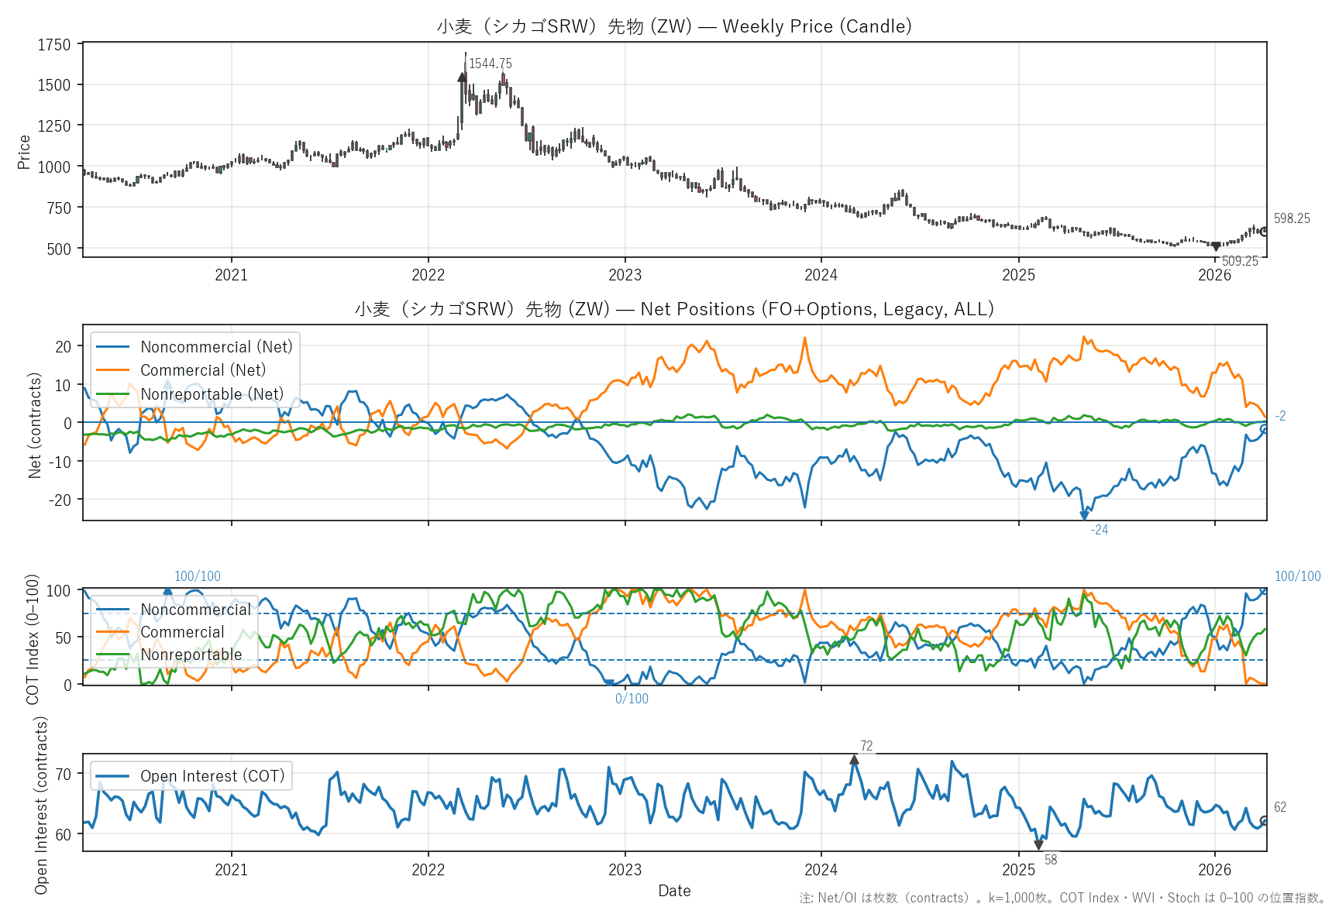This screenshot has height=914, width=1339.
Task: Click the footnote text about Net/OI contracts
Action: pos(1062,898)
